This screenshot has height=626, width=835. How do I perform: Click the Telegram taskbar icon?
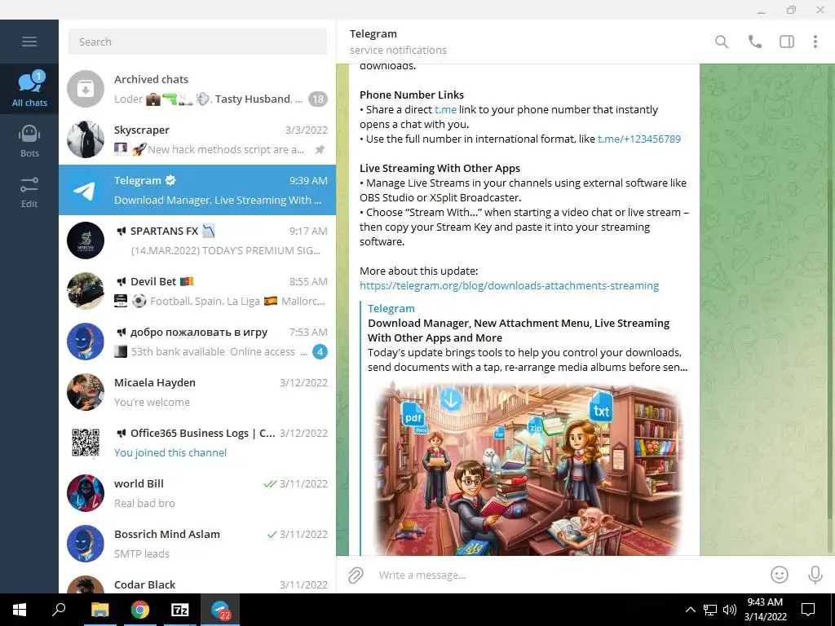pos(220,610)
